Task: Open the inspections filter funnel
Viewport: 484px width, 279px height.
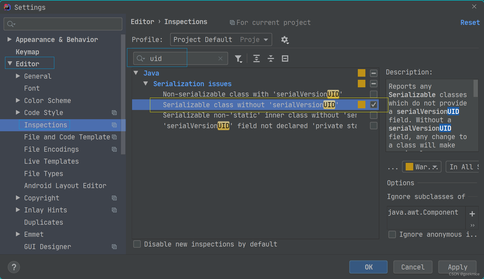Action: click(238, 59)
